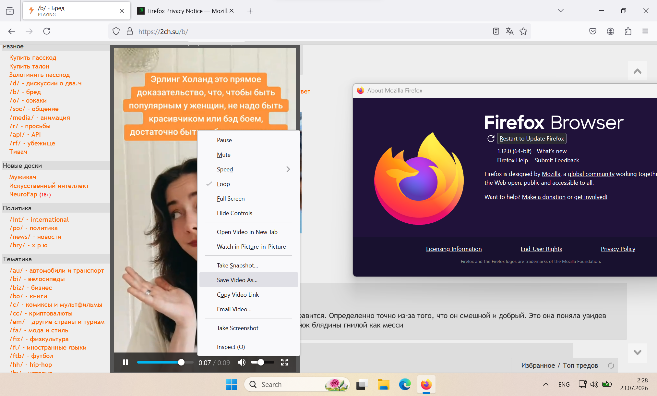657x396 pixels.
Task: Click the Firefox taskbar icon
Action: pos(426,385)
